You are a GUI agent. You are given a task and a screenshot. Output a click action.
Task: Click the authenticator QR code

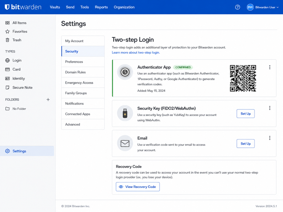pos(243,78)
